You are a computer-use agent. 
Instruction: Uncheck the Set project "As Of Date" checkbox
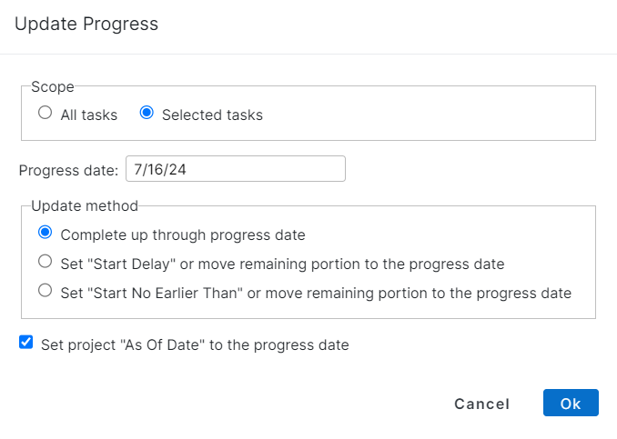tap(26, 344)
